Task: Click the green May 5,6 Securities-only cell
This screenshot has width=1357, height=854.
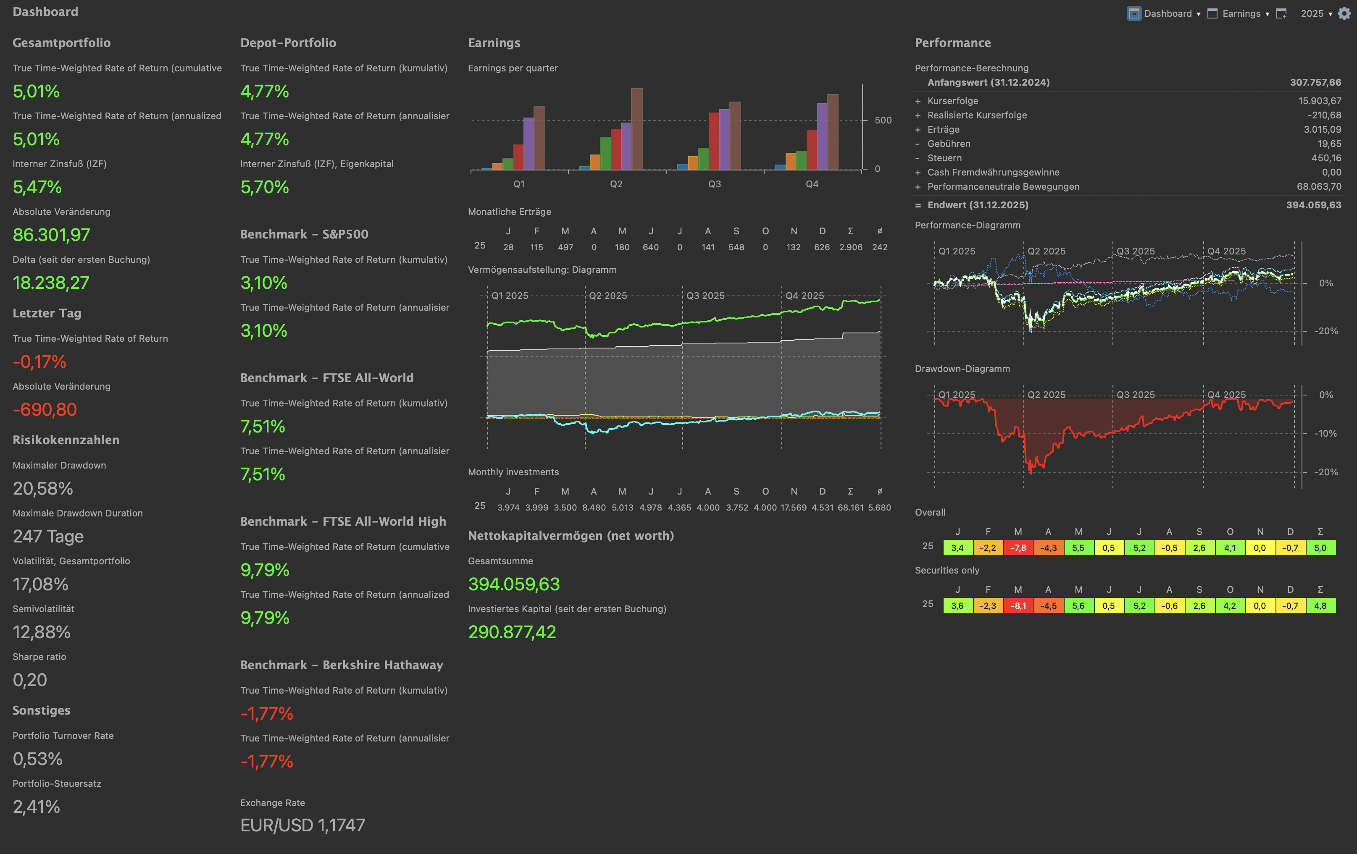Action: pos(1078,605)
